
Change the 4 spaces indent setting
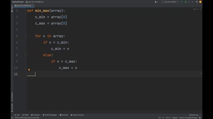174,118
